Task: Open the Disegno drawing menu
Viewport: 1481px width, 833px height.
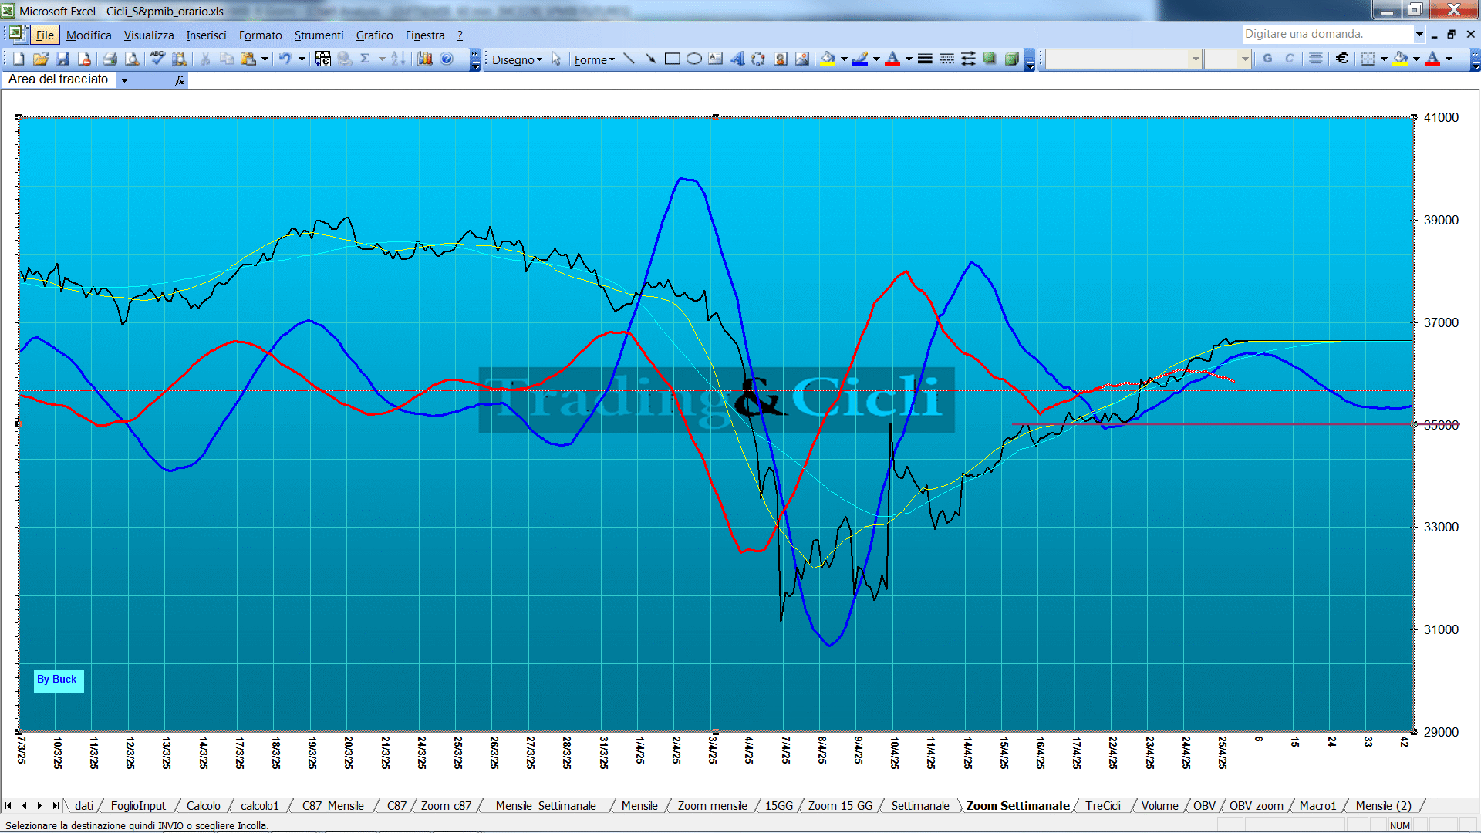Action: tap(517, 59)
